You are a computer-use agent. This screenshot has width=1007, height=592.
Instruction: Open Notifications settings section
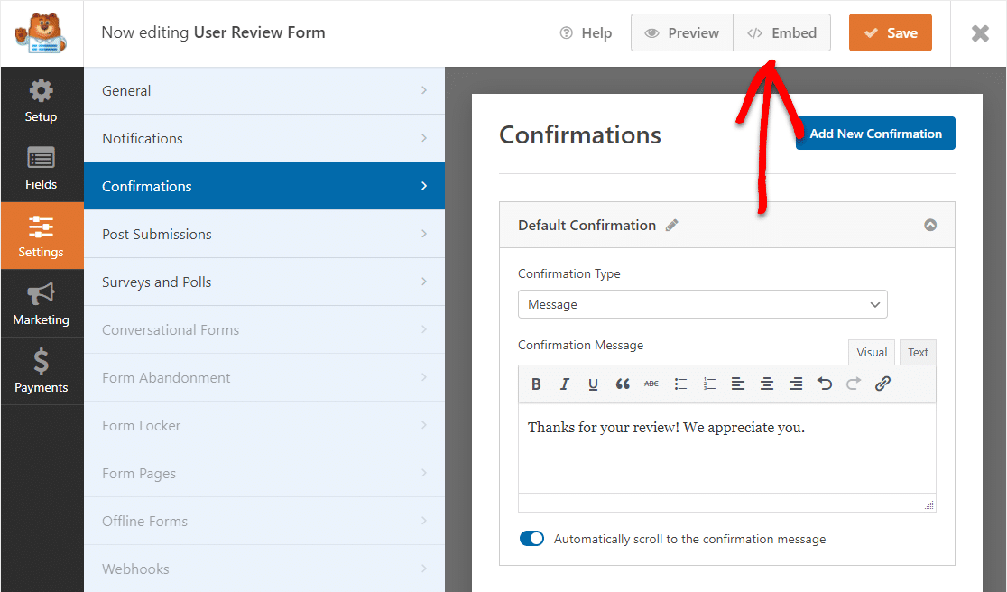(x=264, y=139)
